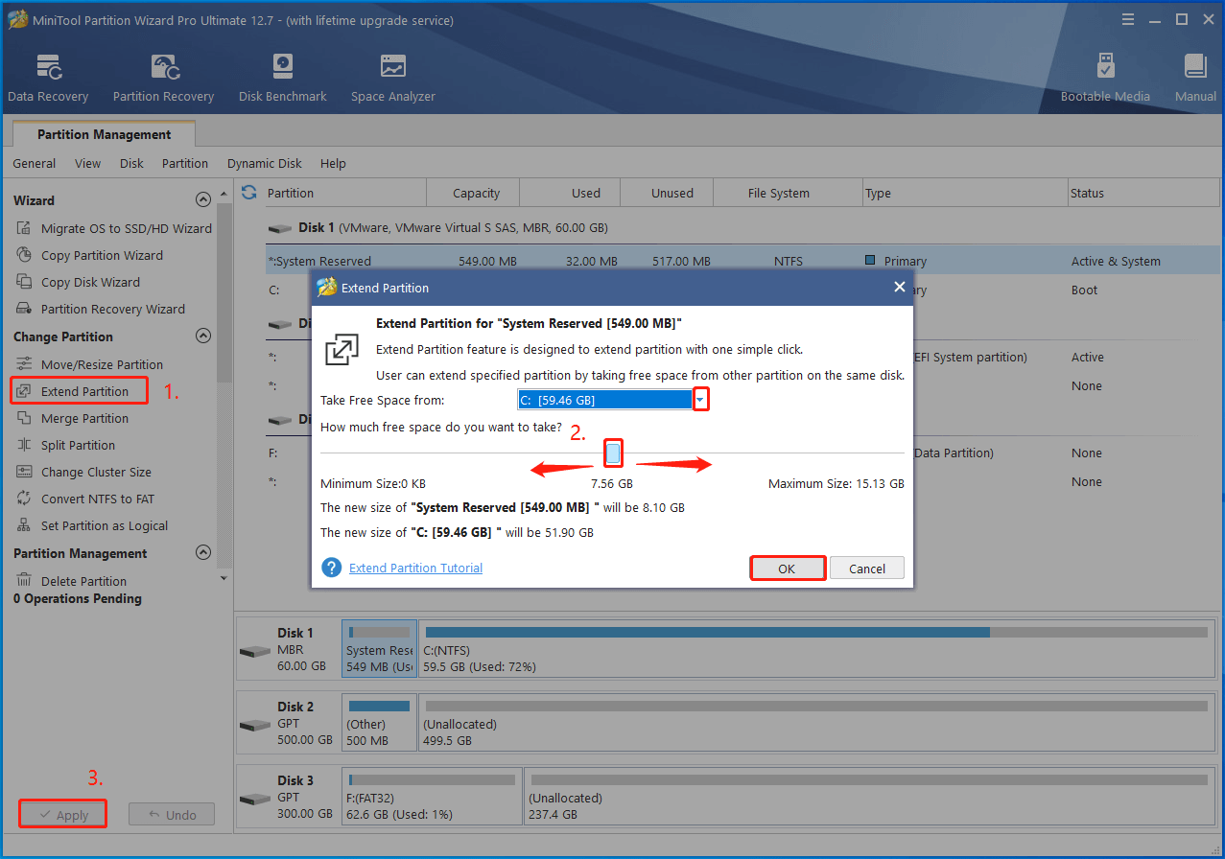Choose Move/Resize Partition
The image size is (1225, 859).
89,364
